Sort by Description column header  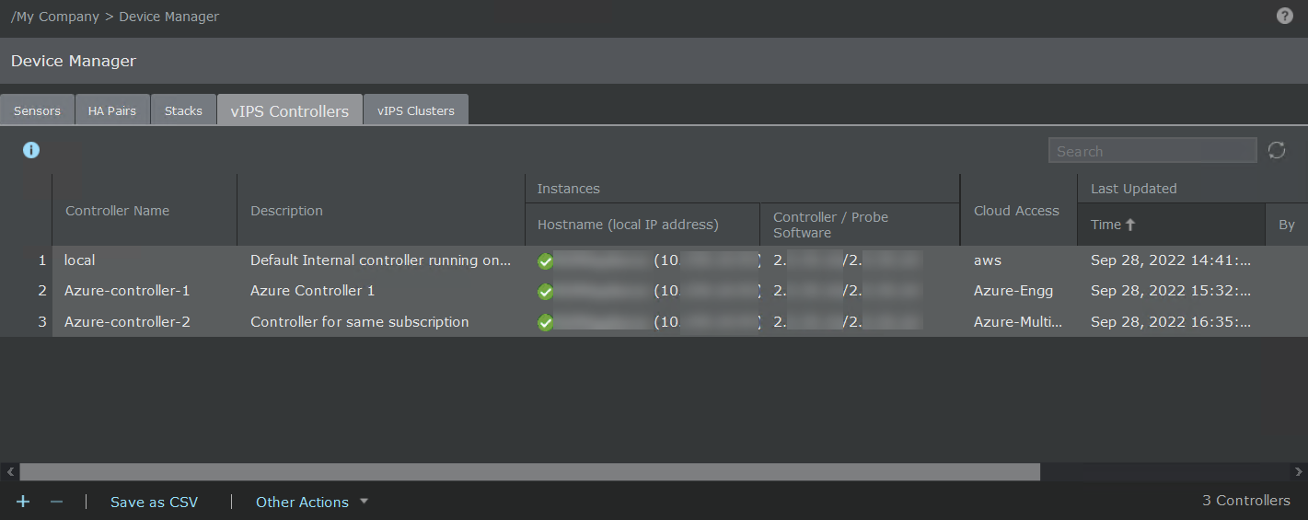pos(381,211)
